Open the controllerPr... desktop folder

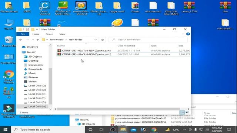(225, 24)
